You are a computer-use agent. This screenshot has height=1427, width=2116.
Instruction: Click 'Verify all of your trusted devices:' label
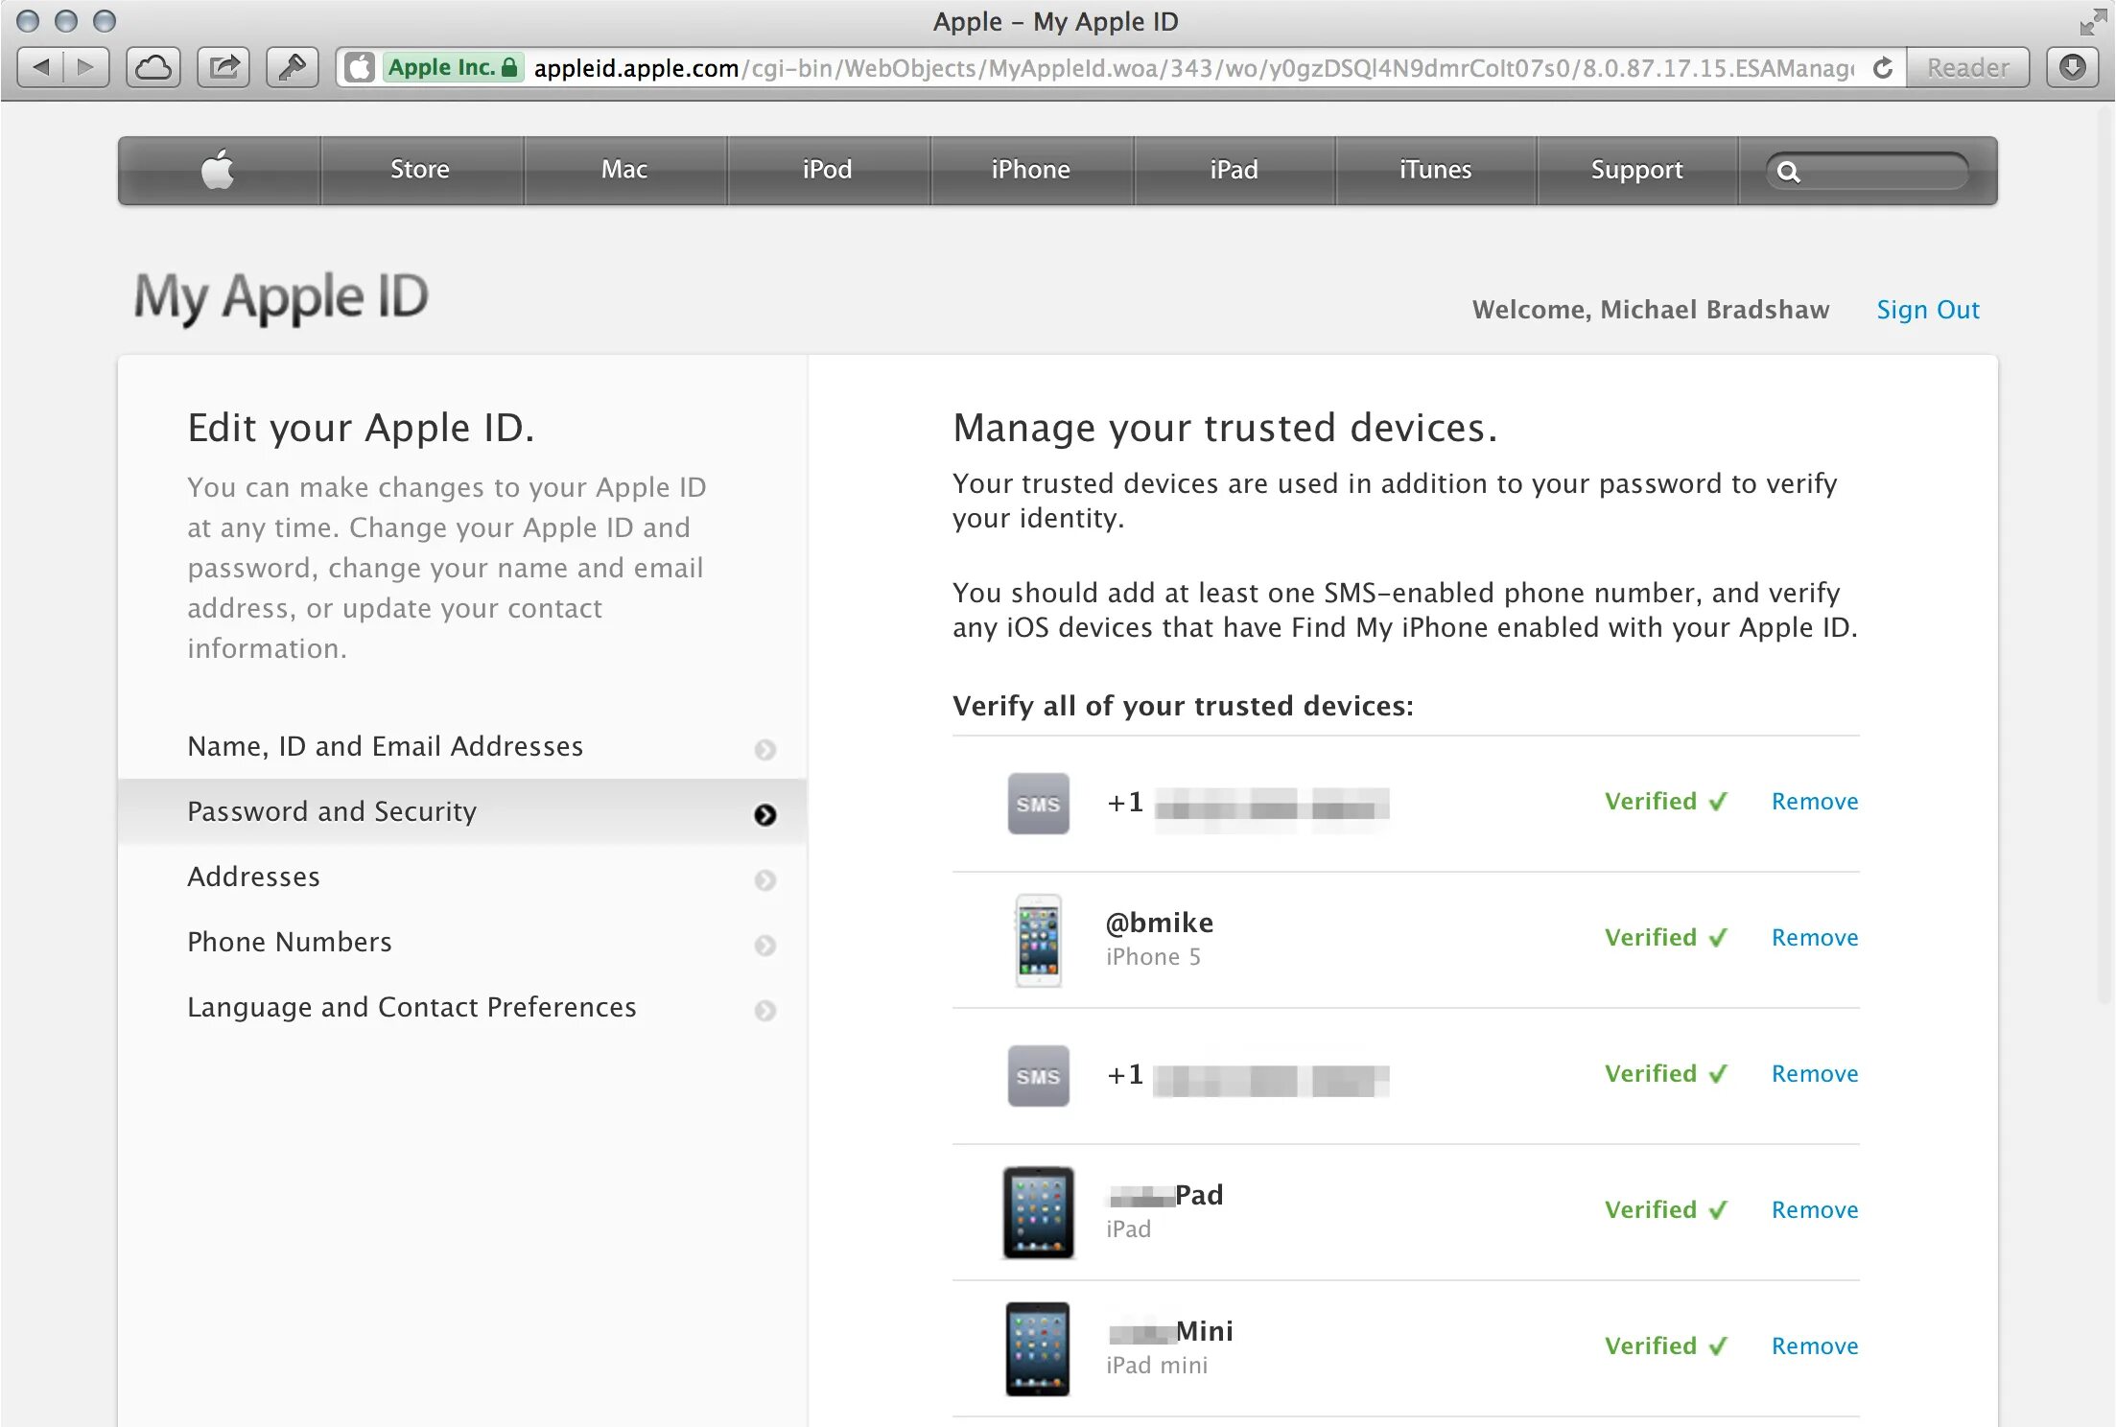pyautogui.click(x=1183, y=706)
